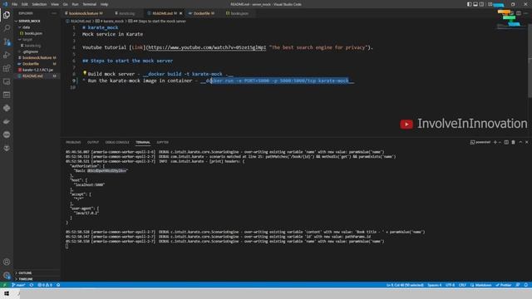Image resolution: width=532 pixels, height=299 pixels.
Task: Switch to the OUTPUT panel tab
Action: coord(93,142)
